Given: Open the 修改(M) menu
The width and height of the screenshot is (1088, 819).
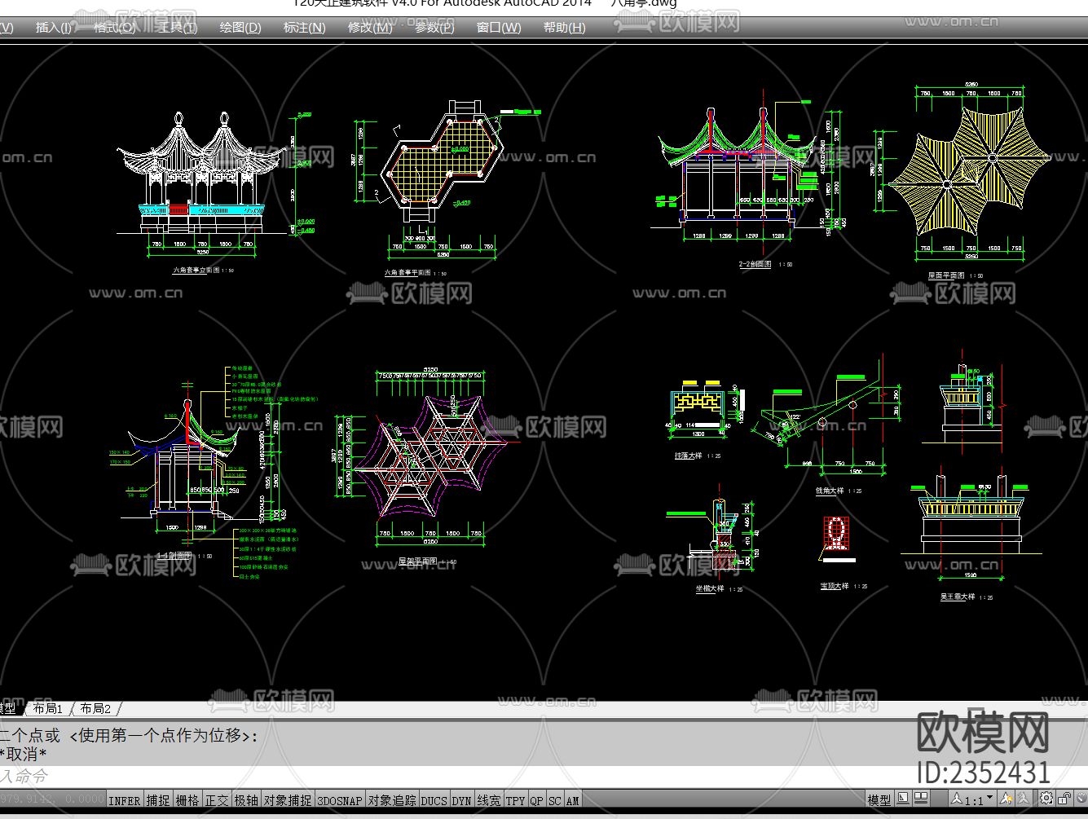Looking at the screenshot, I should (370, 27).
